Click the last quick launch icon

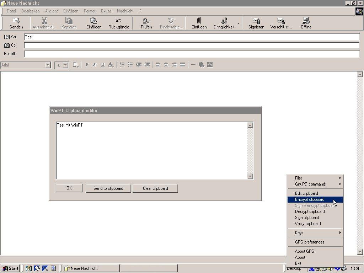point(53,268)
